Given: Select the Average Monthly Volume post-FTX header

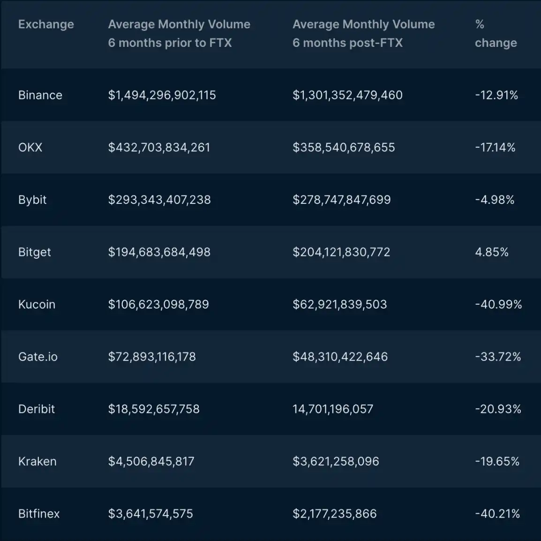Looking at the screenshot, I should click(364, 33).
